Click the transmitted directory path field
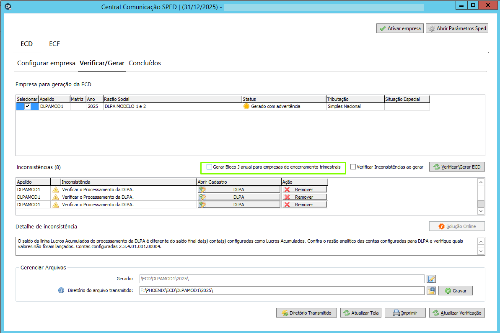500x333 pixels. pyautogui.click(x=282, y=290)
